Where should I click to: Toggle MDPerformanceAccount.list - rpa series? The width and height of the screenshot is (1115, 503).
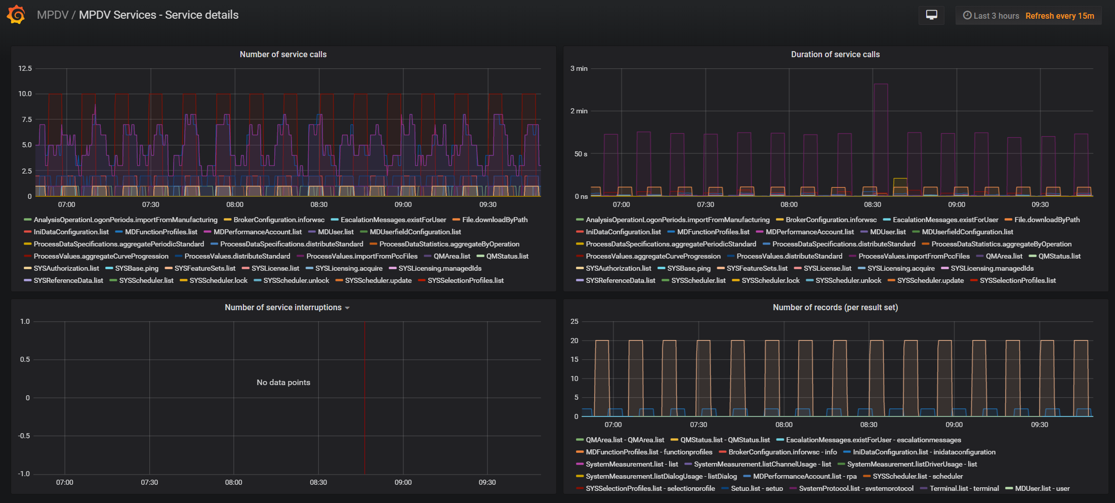coord(805,476)
